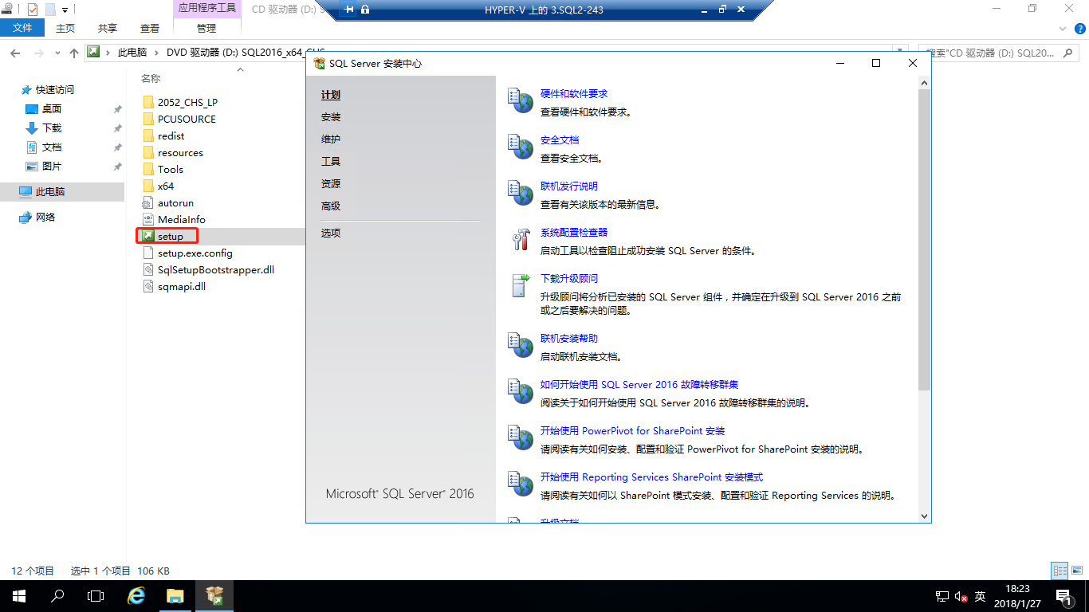
Task: Click the setup center vertical scrollbar thumb
Action: (x=925, y=239)
